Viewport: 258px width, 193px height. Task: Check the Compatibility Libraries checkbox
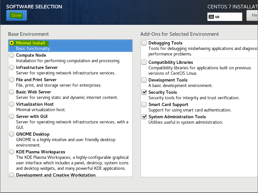pyautogui.click(x=144, y=63)
